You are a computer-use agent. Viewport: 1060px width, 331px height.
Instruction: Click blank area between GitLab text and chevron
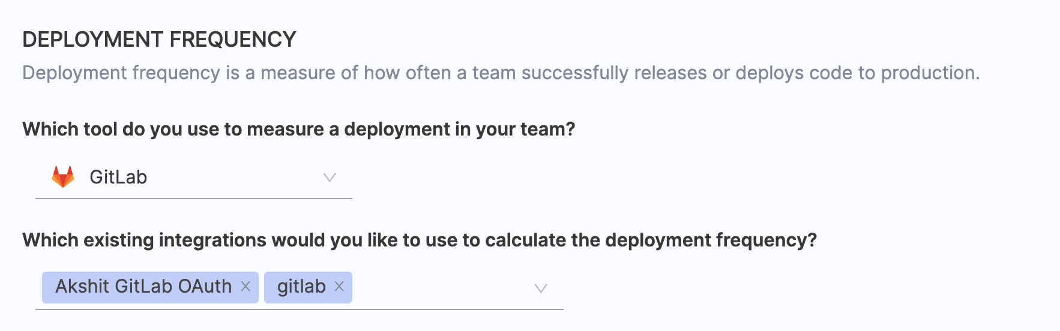(x=234, y=177)
